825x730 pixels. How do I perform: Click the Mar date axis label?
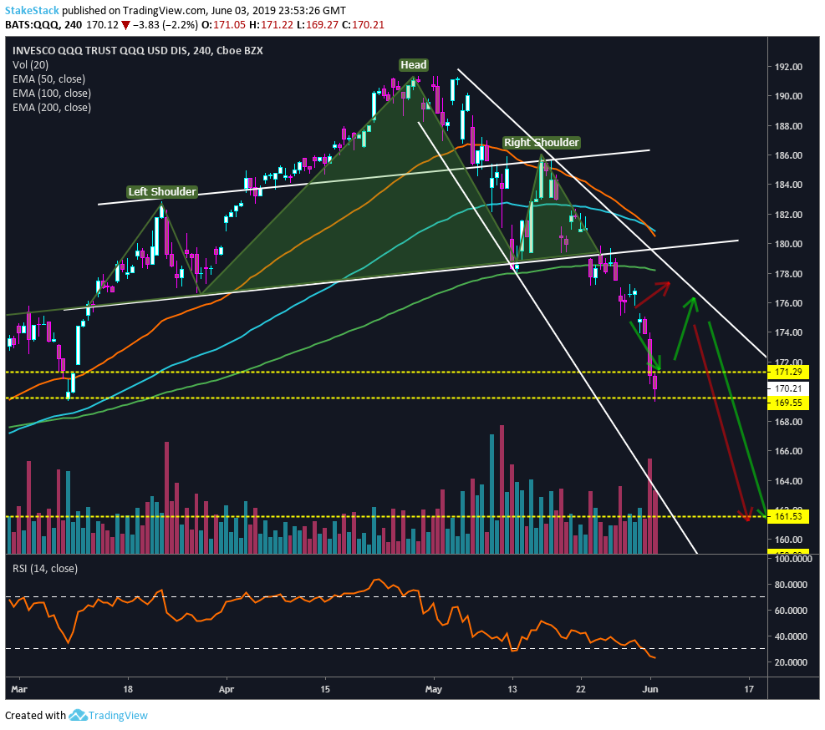pyautogui.click(x=19, y=689)
